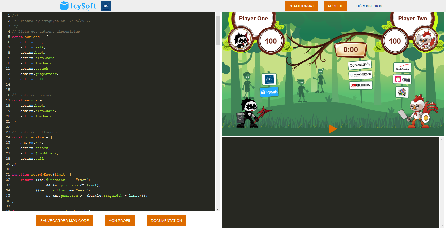Click '(battle.ringWidth - limit)));' line 35
Screen dimensions: 446x237
(117, 196)
